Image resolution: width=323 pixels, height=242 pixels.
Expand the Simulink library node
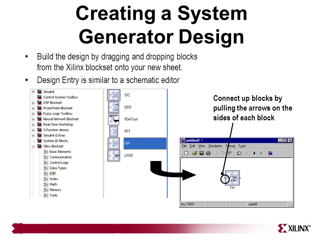pyautogui.click(x=33, y=92)
